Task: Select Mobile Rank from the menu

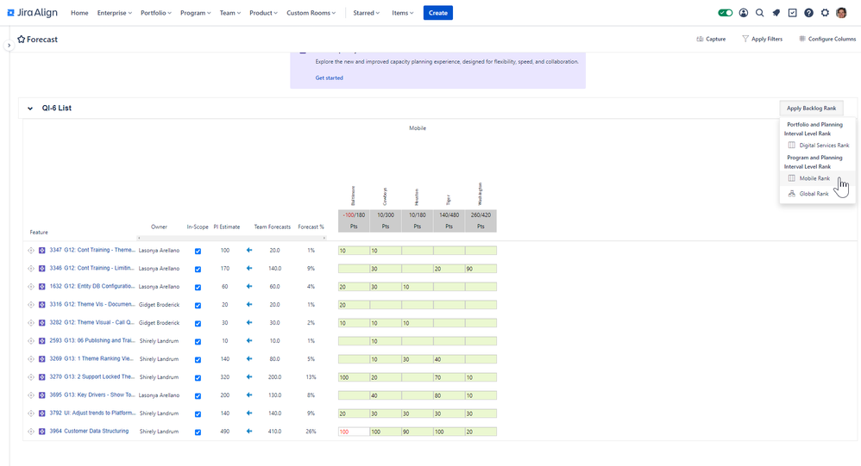Action: click(x=814, y=178)
